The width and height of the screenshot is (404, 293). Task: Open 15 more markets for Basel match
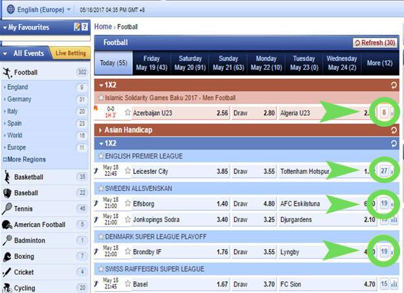tap(384, 284)
